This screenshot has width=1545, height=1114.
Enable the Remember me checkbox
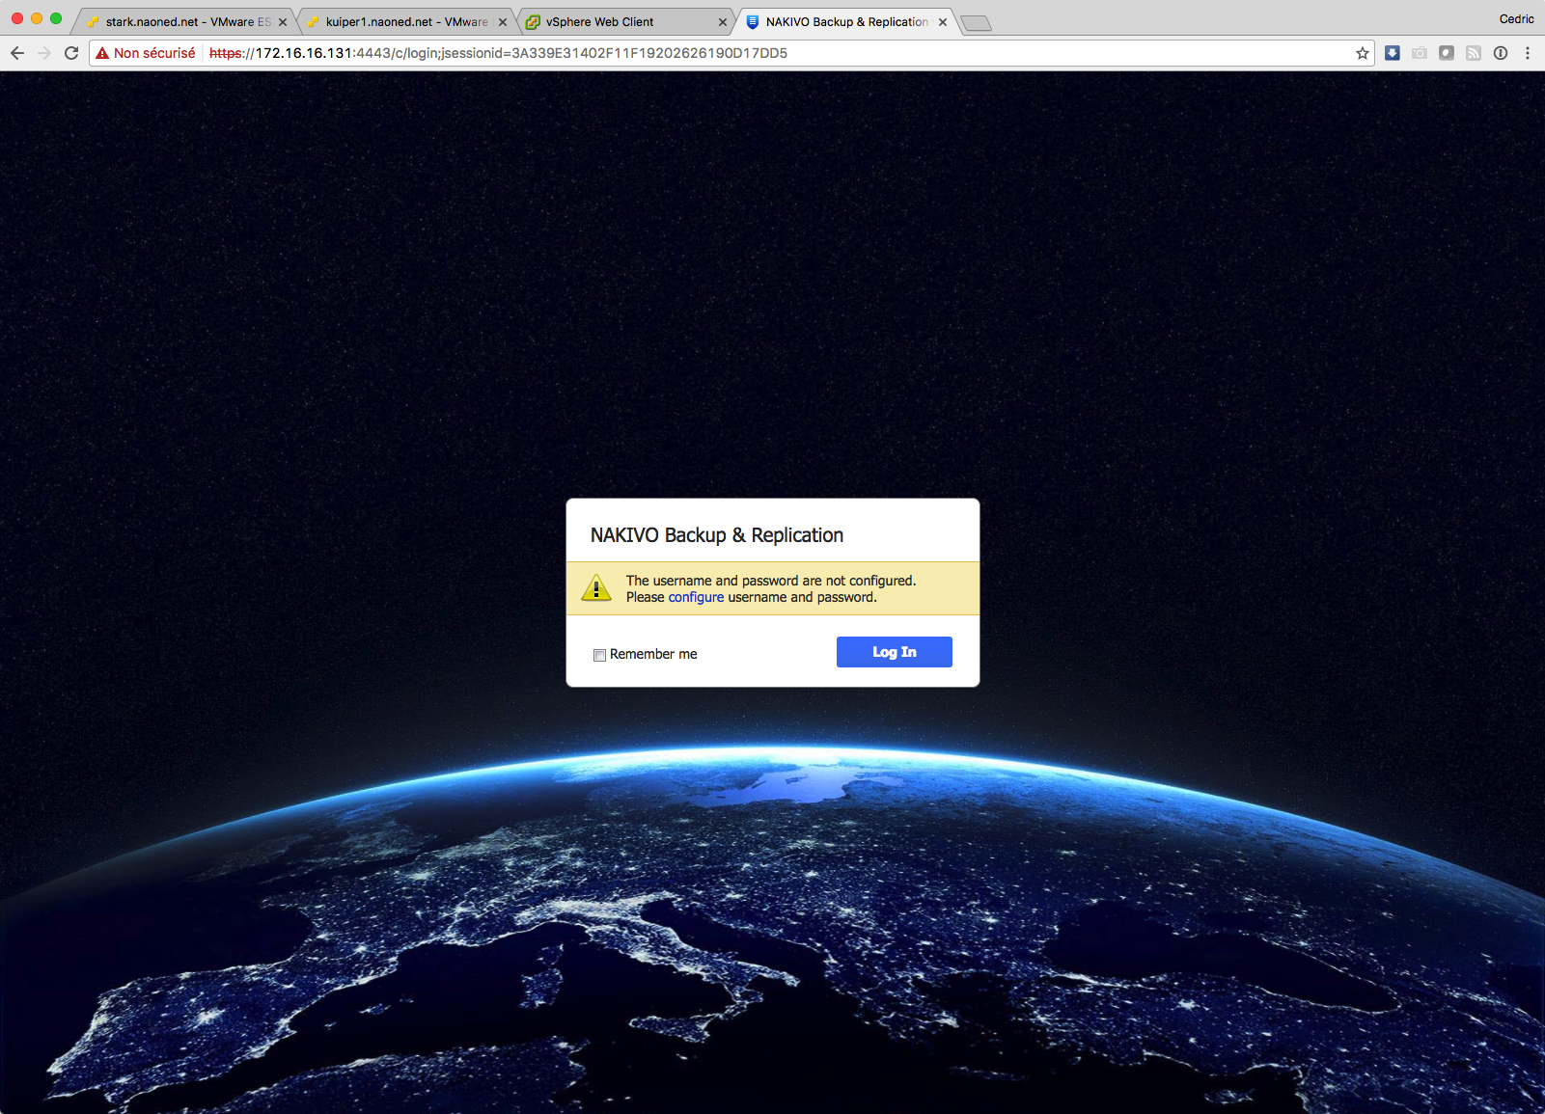point(599,655)
